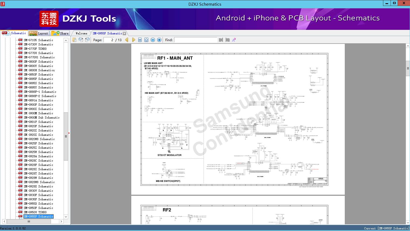Screen dimensions: 410x231
Task: Open SM G800H Schematics entry
Action: [39, 70]
